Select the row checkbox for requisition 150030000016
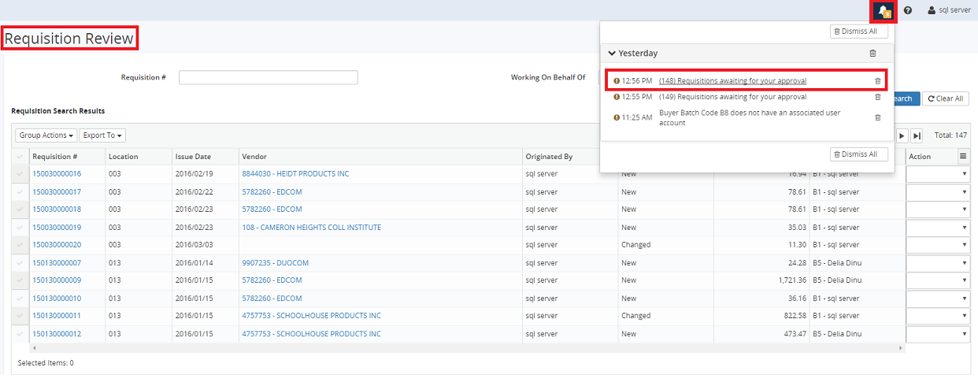This screenshot has width=978, height=382. (20, 174)
